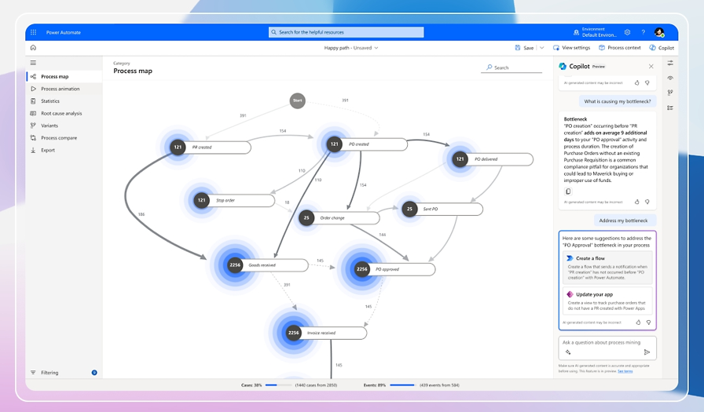Open Process context in command bar
The width and height of the screenshot is (704, 412).
click(x=620, y=48)
